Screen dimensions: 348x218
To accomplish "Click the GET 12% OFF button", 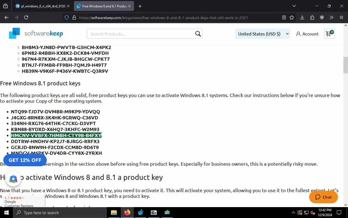I will [25, 160].
